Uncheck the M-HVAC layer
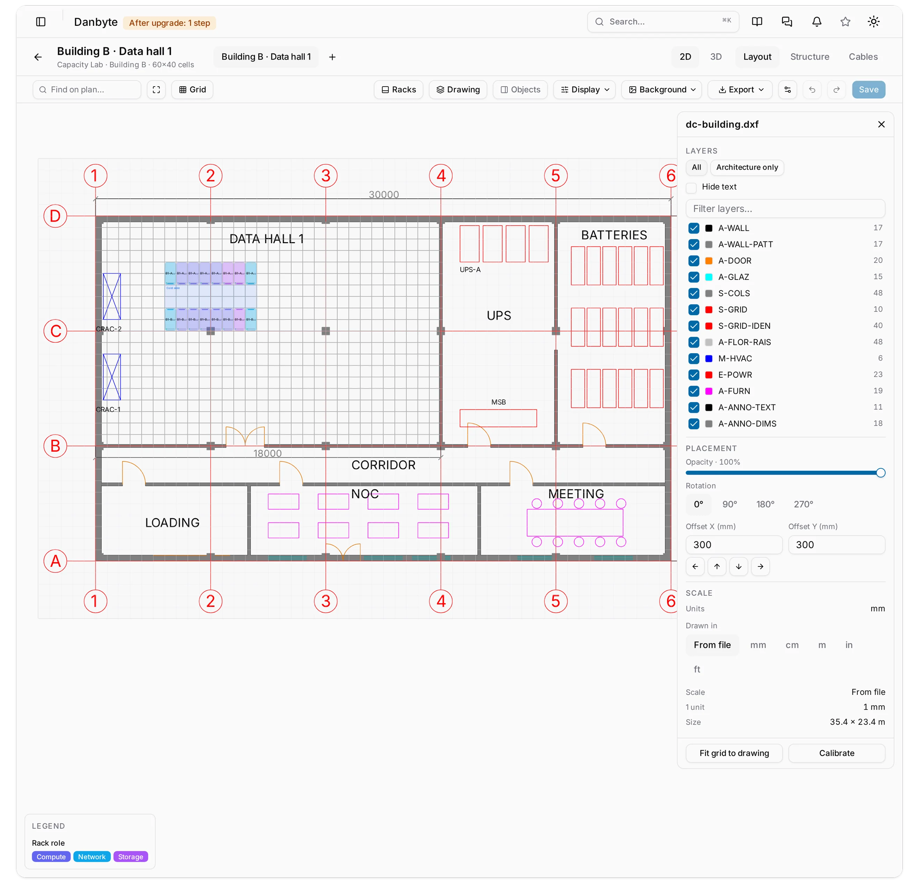 [x=694, y=358]
